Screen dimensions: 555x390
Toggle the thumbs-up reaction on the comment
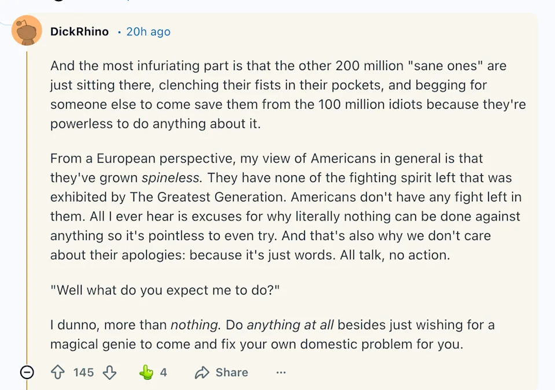pos(145,373)
